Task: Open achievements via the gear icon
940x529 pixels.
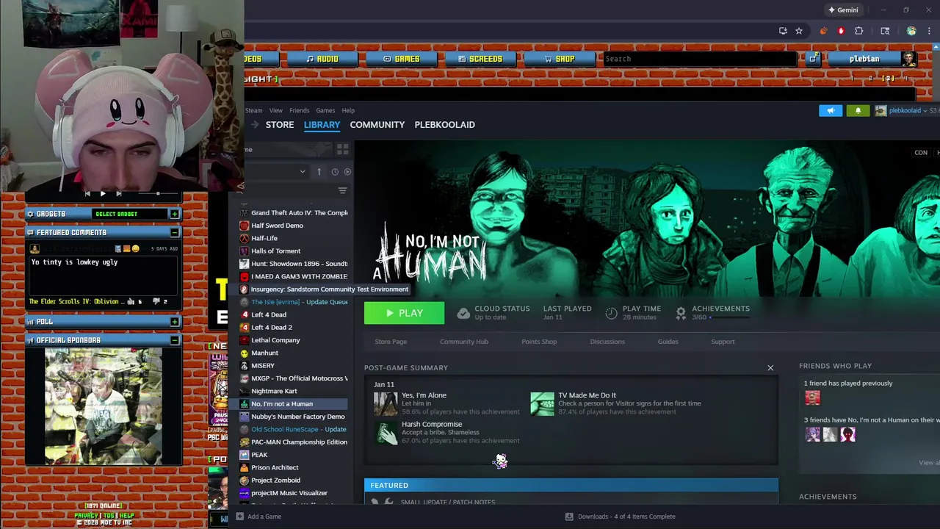Action: point(681,314)
